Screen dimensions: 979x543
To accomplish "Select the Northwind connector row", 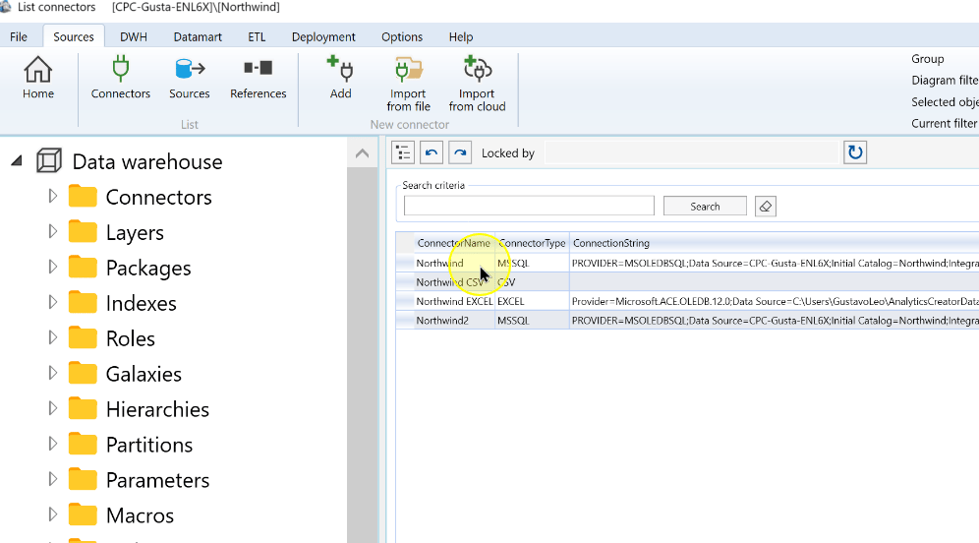I will [x=687, y=263].
